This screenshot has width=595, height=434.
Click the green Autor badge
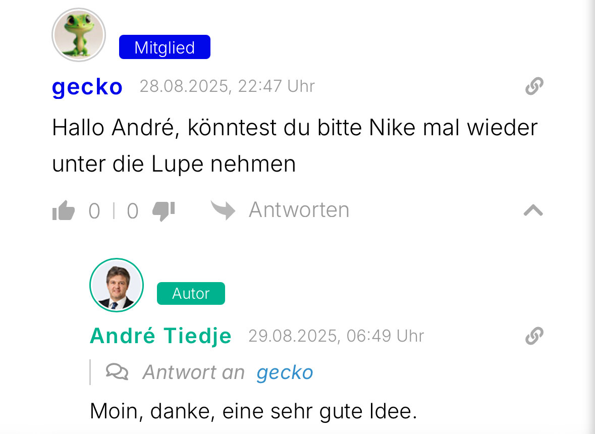(x=191, y=293)
